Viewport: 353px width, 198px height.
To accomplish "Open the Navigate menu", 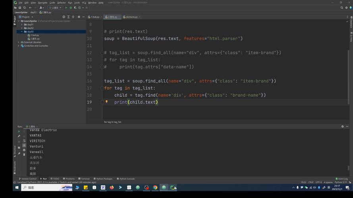I will click(x=42, y=2).
